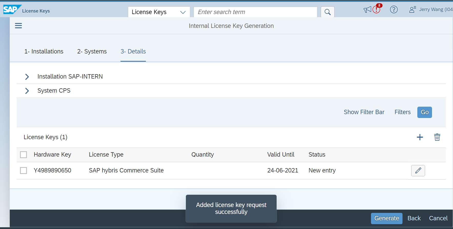The width and height of the screenshot is (453, 229).
Task: Click the Jerry Wang user profile icon
Action: (412, 10)
